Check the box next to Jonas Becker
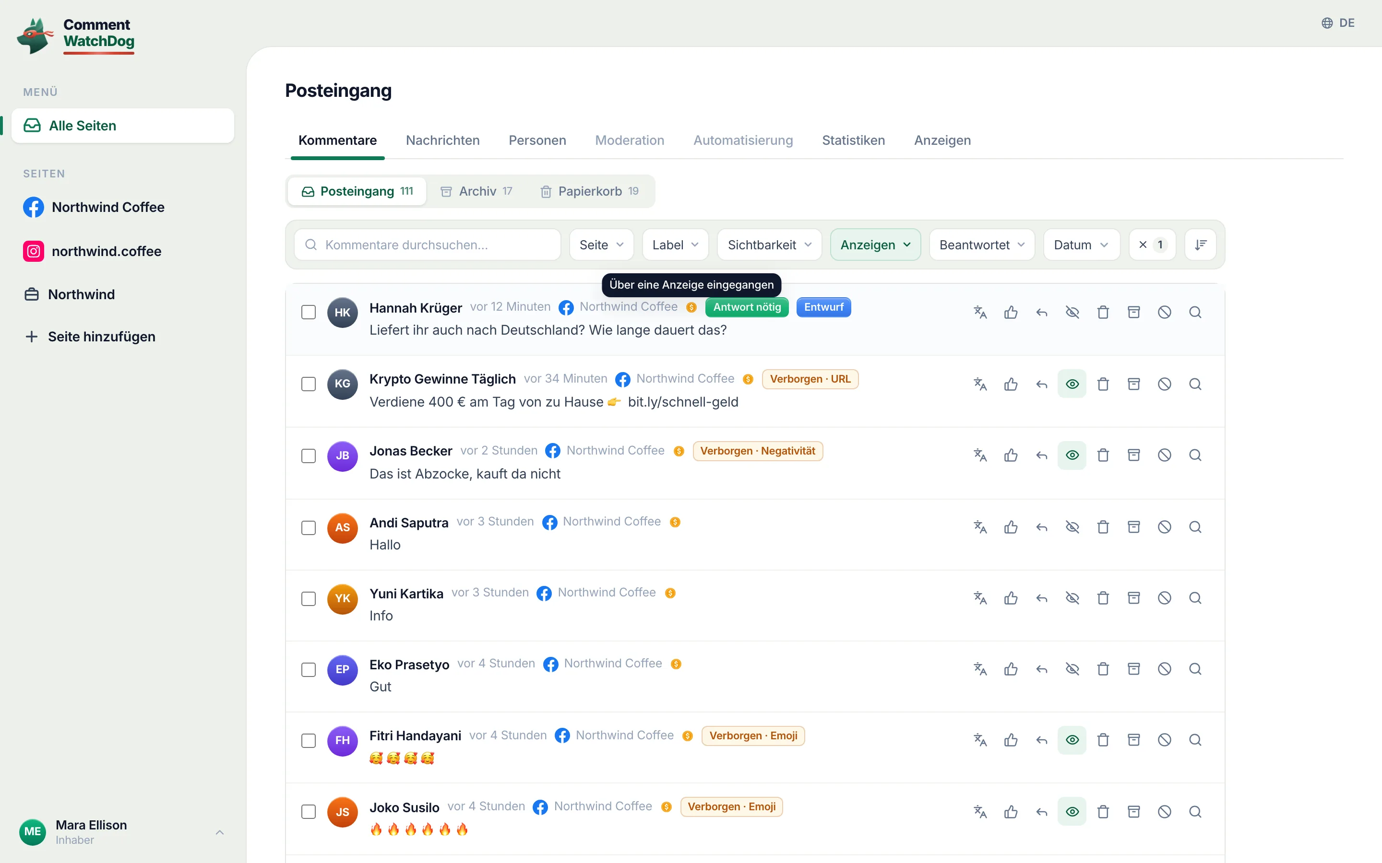 (309, 456)
